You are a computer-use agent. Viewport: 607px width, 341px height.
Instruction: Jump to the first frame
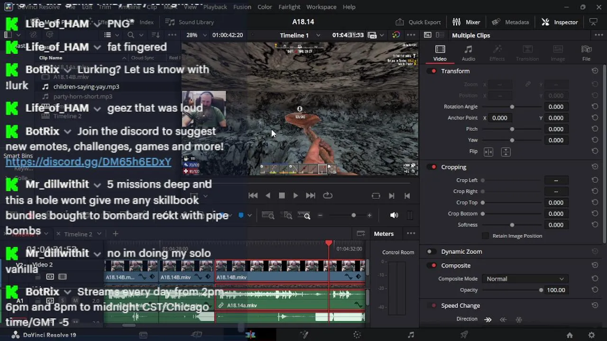pos(253,196)
